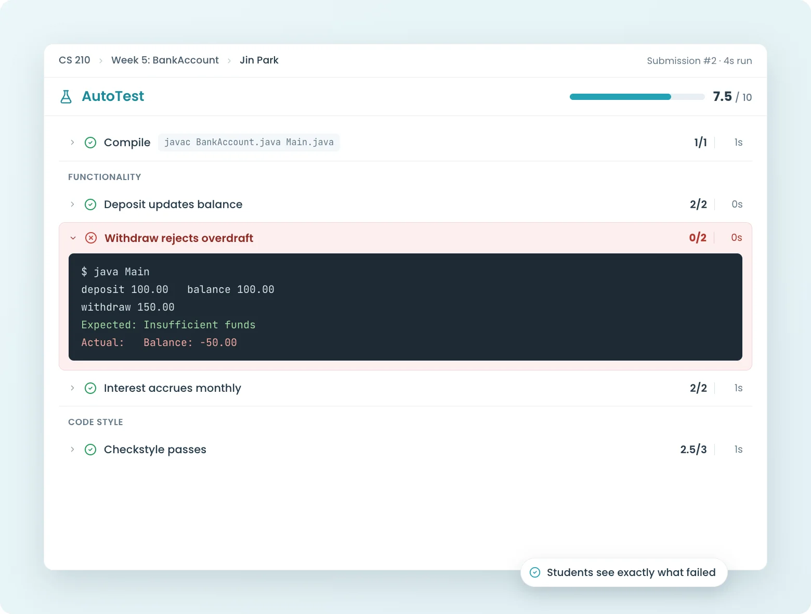Click the Actual: Balance: -50.00 line
The image size is (811, 614).
[159, 342]
